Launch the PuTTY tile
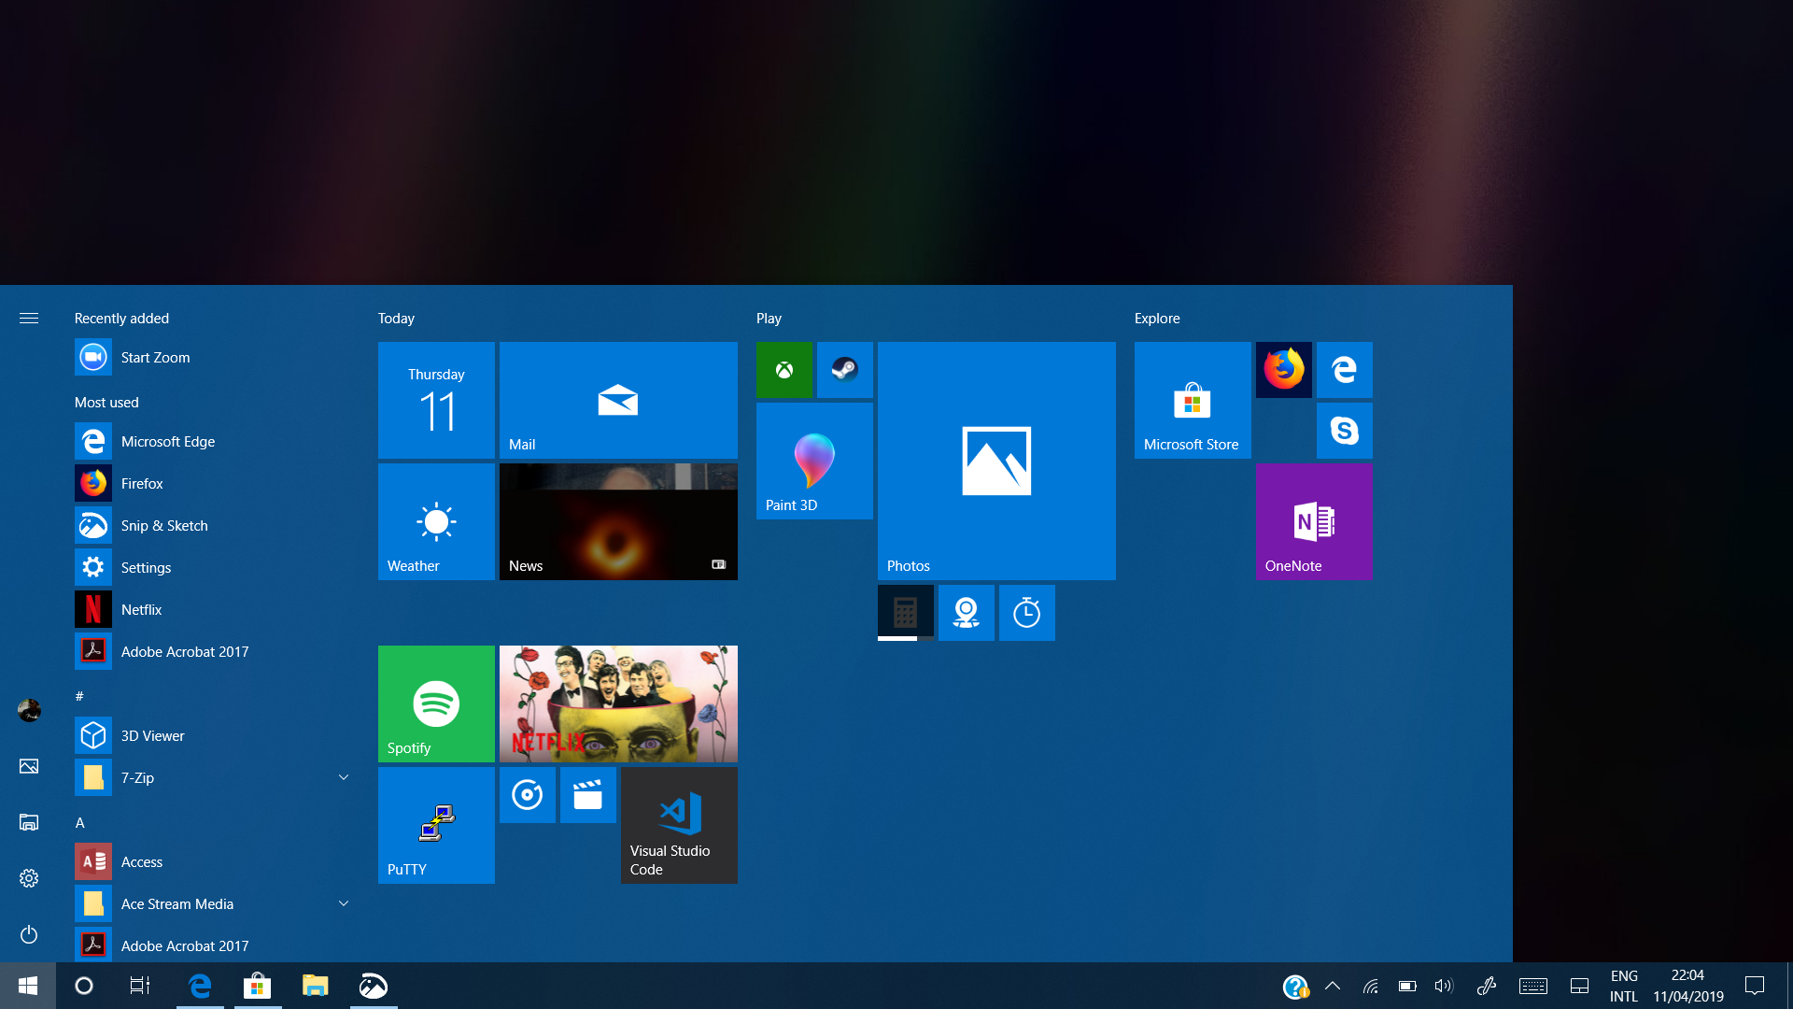This screenshot has width=1793, height=1009. coord(436,825)
